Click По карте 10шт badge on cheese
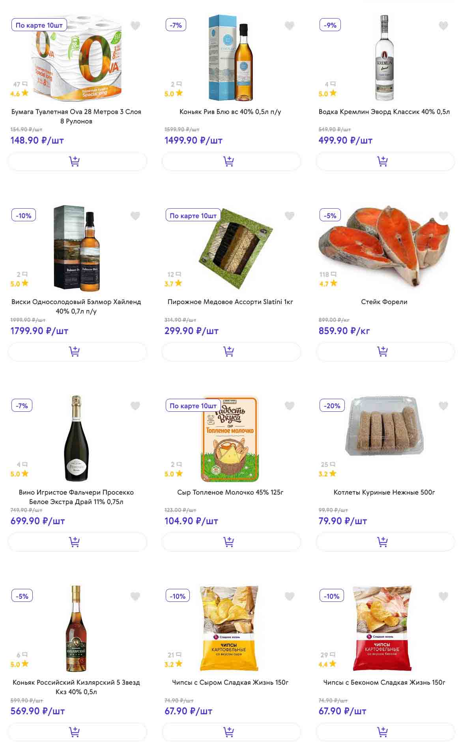This screenshot has height=747, width=462. click(193, 406)
